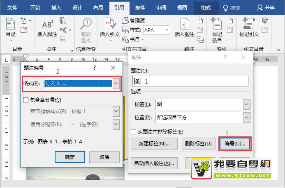Viewport: 285px width, 188px height.
Task: Open the 格式(F) number format dropdown
Action: pyautogui.click(x=116, y=84)
